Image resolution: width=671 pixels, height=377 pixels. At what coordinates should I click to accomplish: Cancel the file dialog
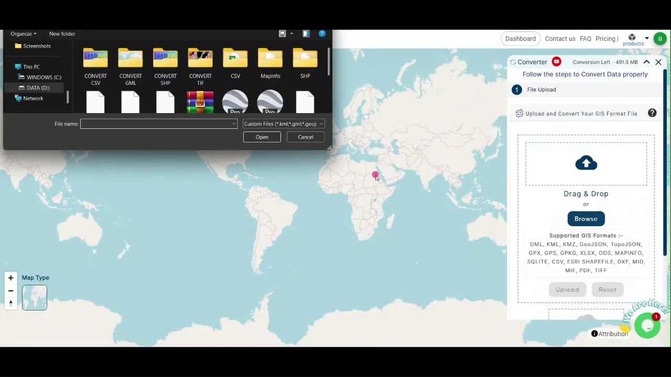click(x=306, y=137)
